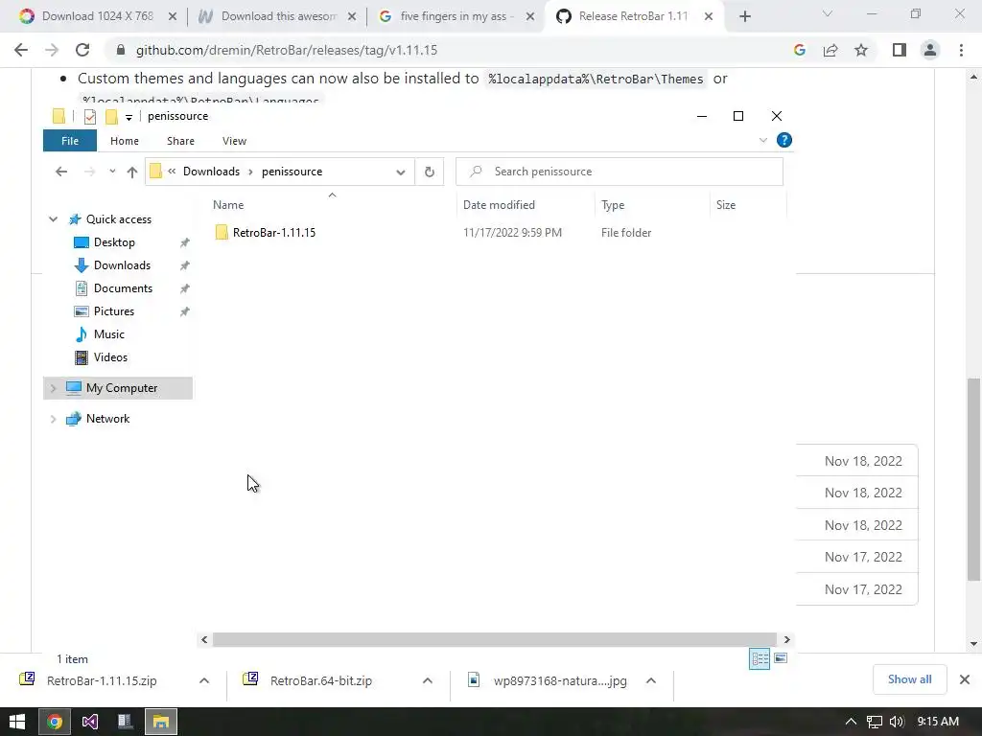Image resolution: width=982 pixels, height=736 pixels.
Task: Open RetroBar-1.11.15.zip download options arrow
Action: point(204,680)
